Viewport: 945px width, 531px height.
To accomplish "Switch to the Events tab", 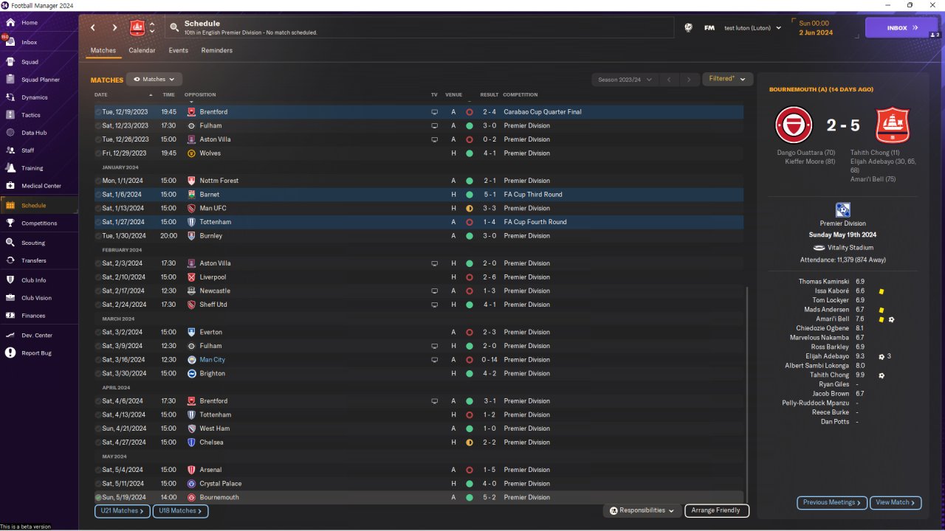I will (x=178, y=51).
